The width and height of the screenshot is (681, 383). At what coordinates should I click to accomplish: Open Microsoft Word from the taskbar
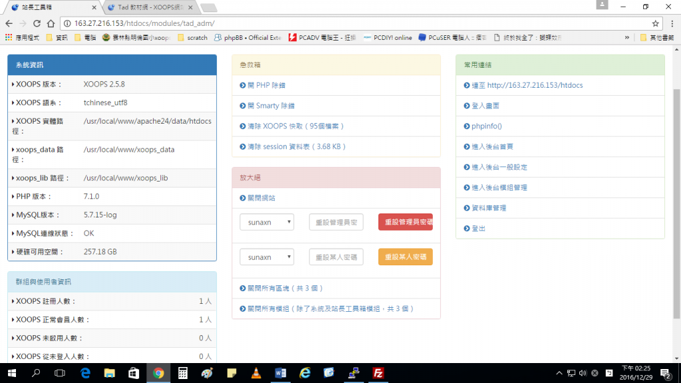click(281, 373)
